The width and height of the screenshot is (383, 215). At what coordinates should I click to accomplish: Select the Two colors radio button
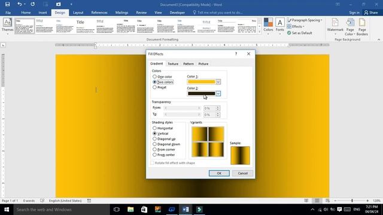point(154,82)
